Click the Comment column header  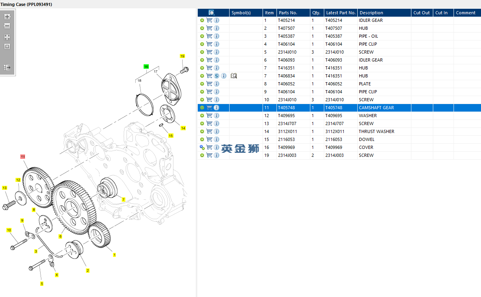click(x=467, y=13)
